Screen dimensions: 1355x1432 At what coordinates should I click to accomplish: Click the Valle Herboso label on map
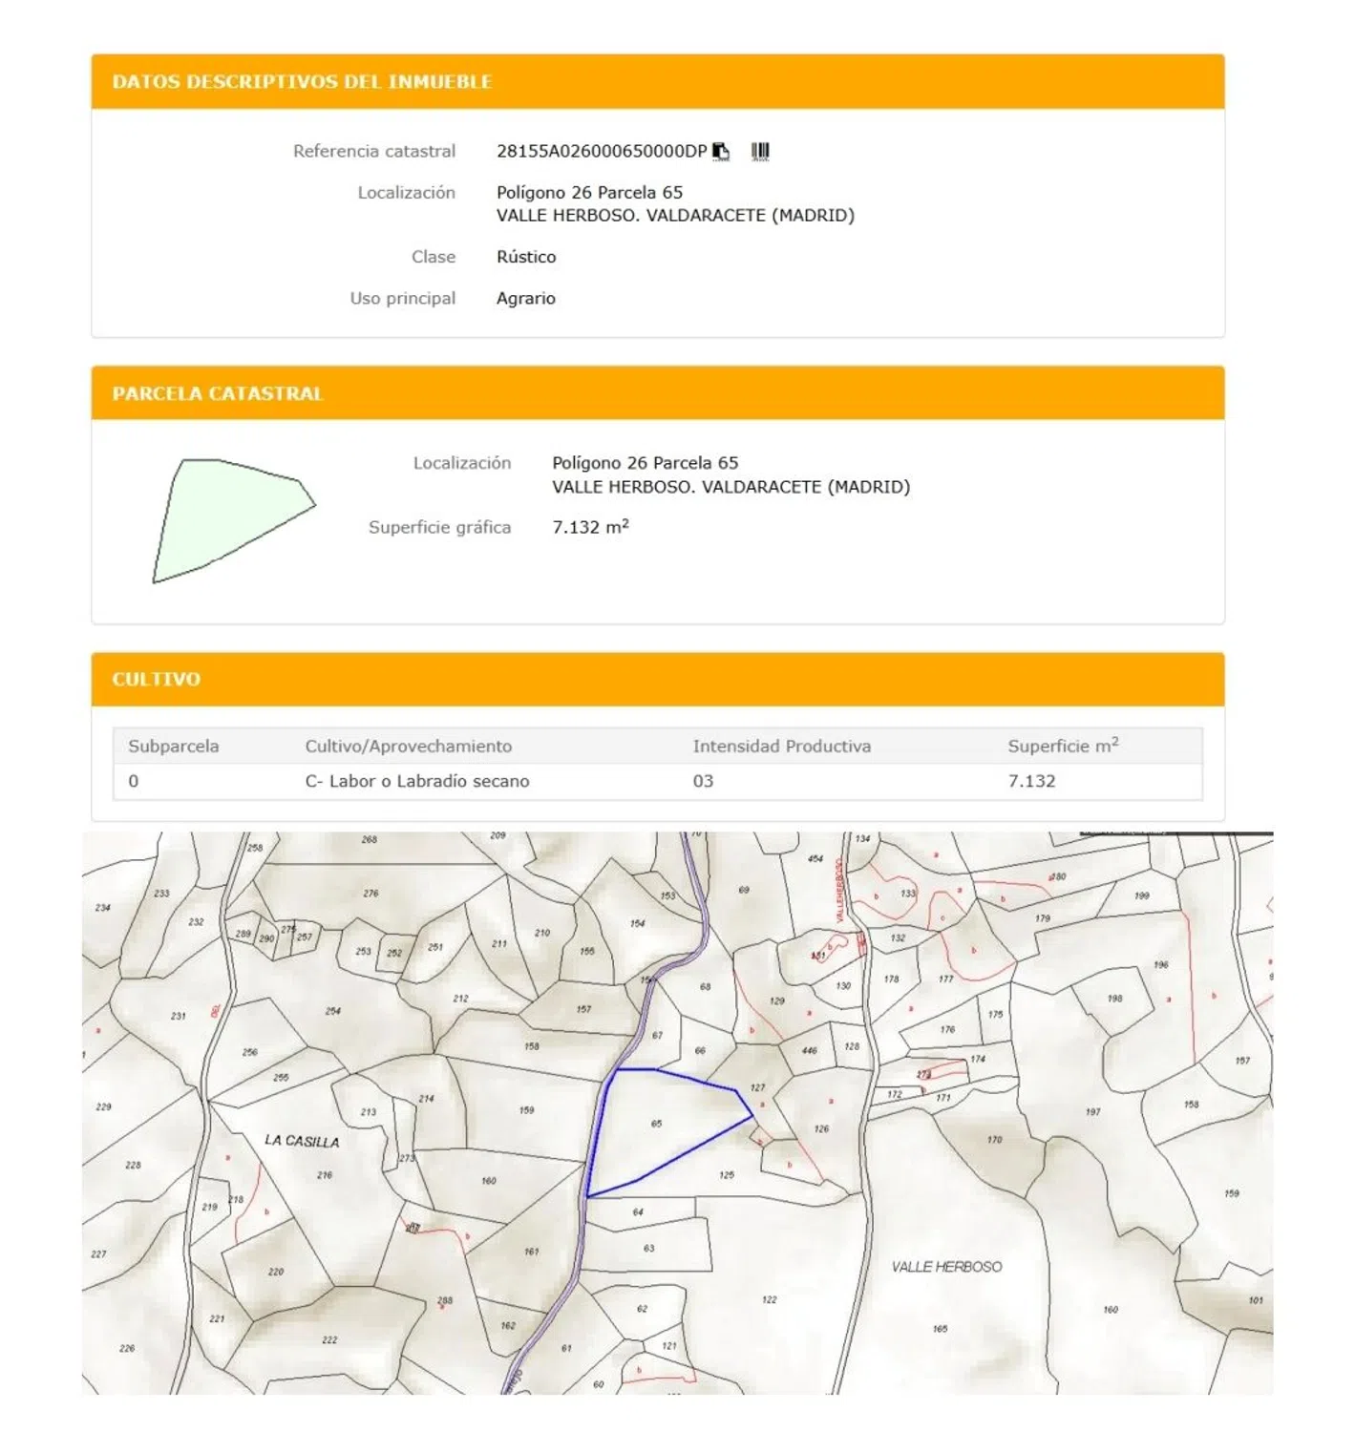click(946, 1267)
